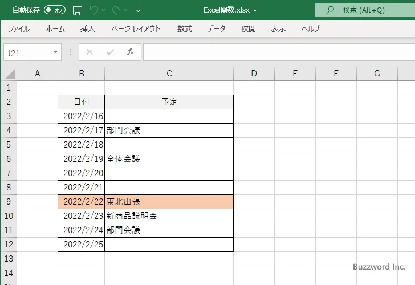Toggle the AutoSave switch

point(55,10)
